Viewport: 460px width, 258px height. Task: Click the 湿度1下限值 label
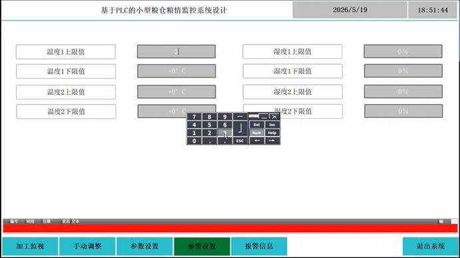tap(292, 71)
